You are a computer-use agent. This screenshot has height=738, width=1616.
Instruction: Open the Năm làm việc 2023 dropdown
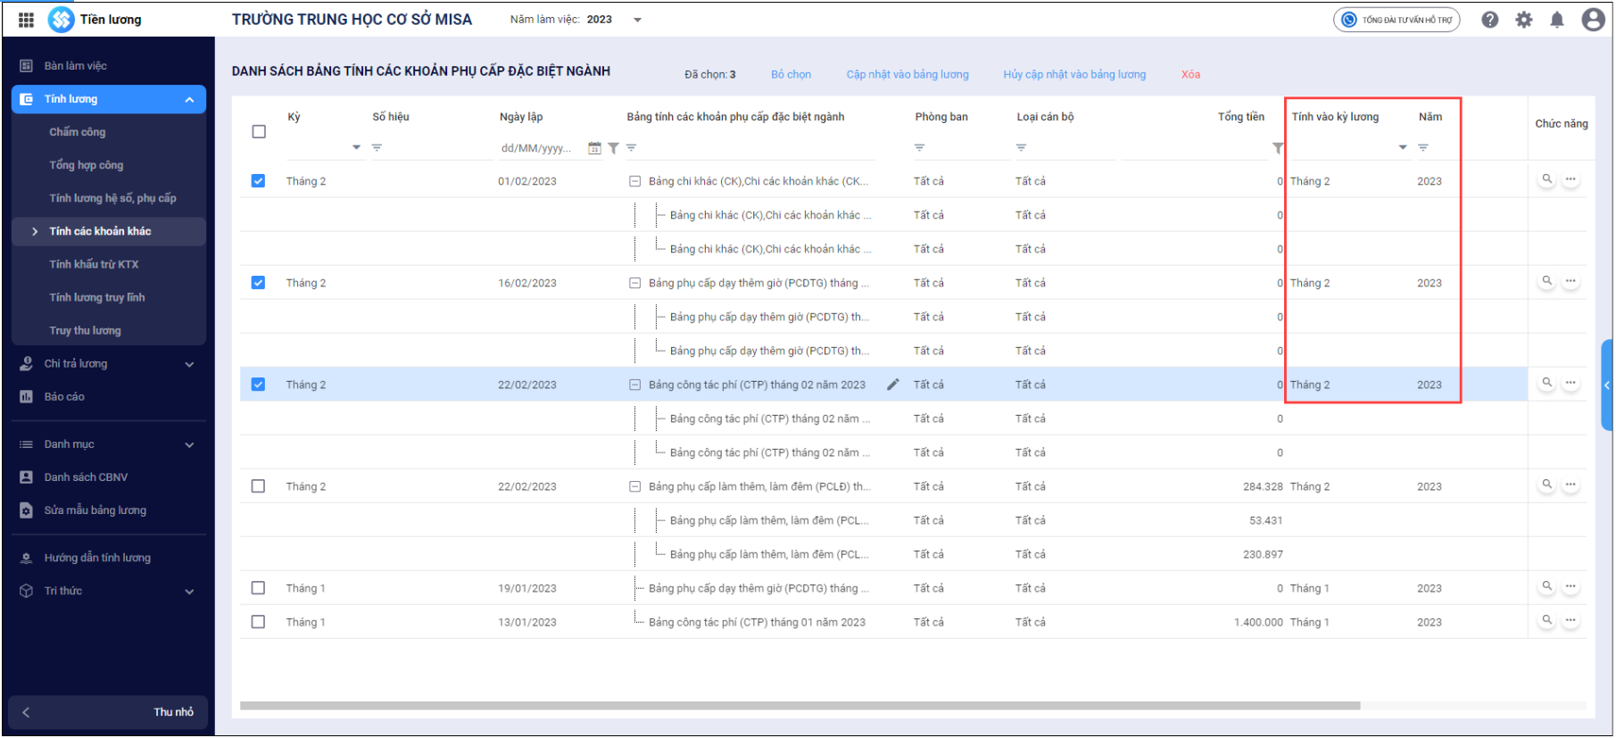(637, 20)
